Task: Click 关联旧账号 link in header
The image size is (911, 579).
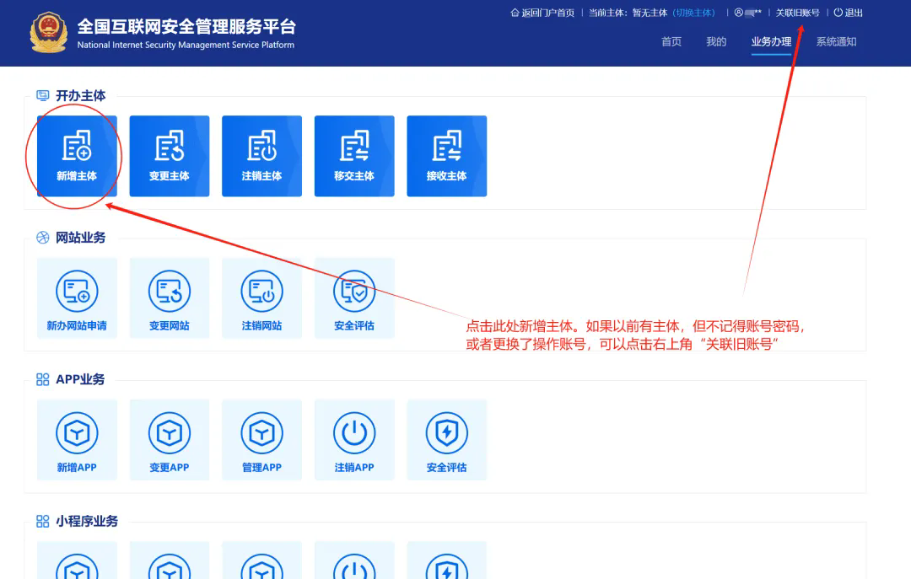Action: (797, 13)
